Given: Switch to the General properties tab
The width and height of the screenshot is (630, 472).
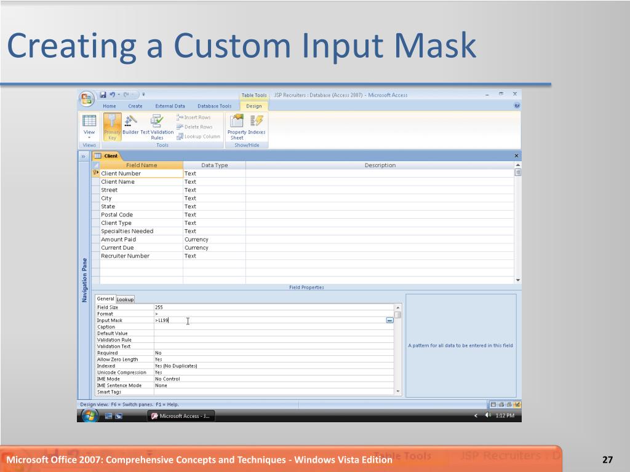Looking at the screenshot, I should pos(105,299).
